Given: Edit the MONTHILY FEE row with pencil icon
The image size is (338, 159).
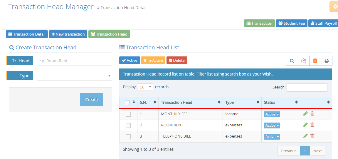Looking at the screenshot, I should (x=305, y=114).
